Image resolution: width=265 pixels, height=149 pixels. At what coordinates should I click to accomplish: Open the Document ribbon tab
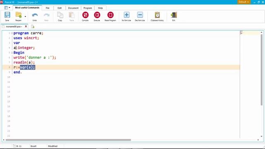[x=73, y=8]
